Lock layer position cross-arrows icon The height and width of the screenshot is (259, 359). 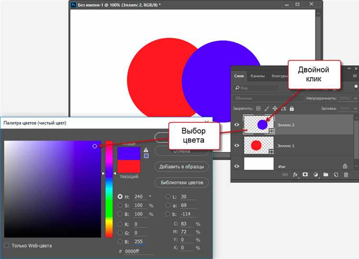point(275,108)
